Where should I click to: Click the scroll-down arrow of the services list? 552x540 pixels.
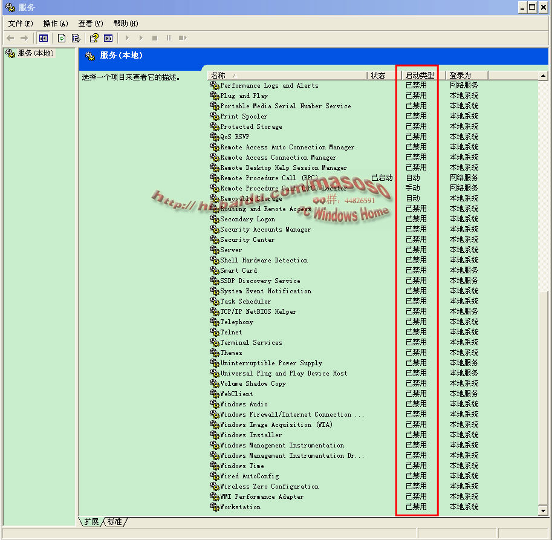[543, 511]
